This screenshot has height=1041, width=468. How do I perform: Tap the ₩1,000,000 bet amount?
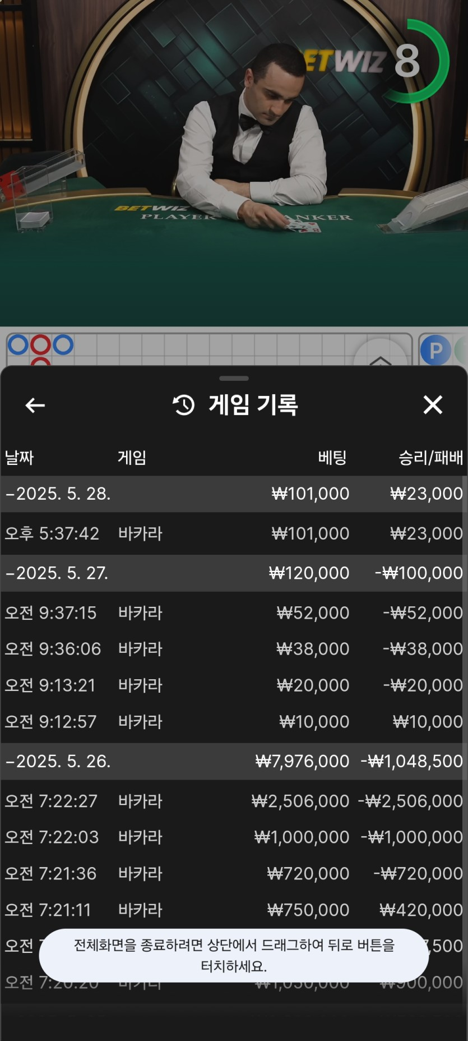coord(302,837)
